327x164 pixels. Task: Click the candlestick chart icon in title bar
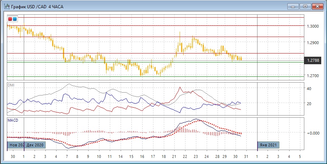[6, 6]
